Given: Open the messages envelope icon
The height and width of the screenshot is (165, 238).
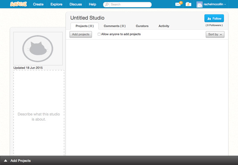Looking at the screenshot, I should click(178, 4).
